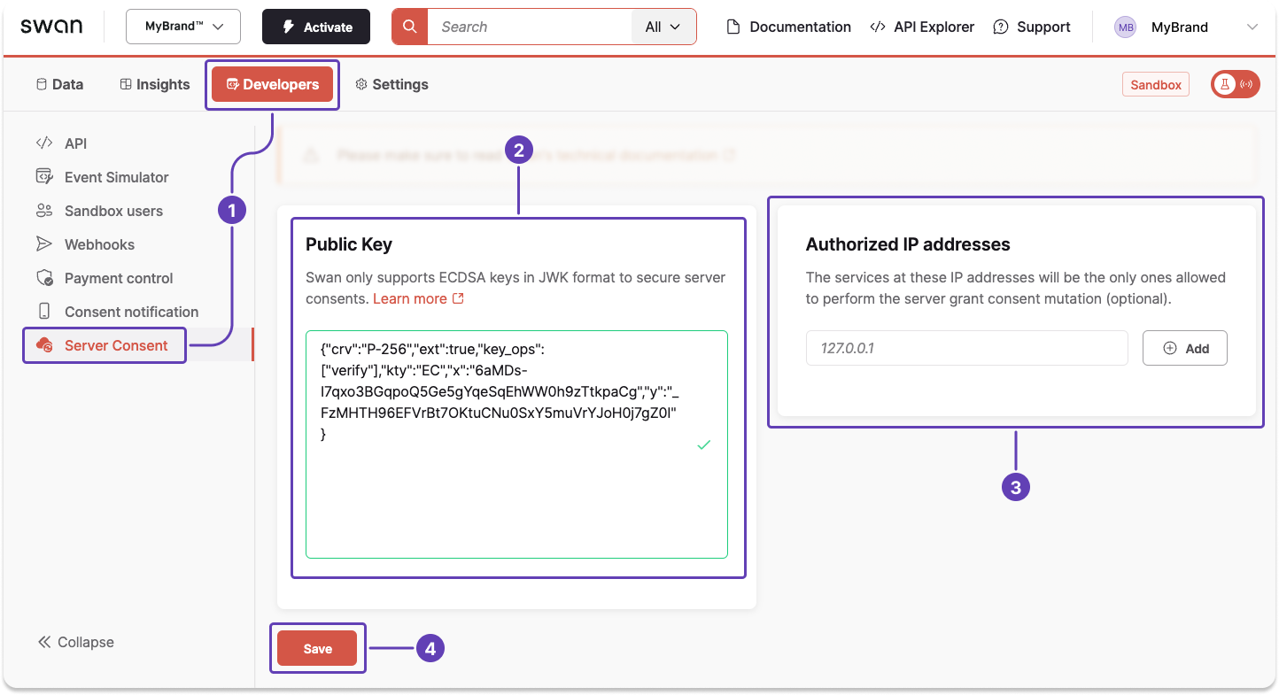Toggle the sandbox environment switch
1279x695 pixels.
point(1235,83)
